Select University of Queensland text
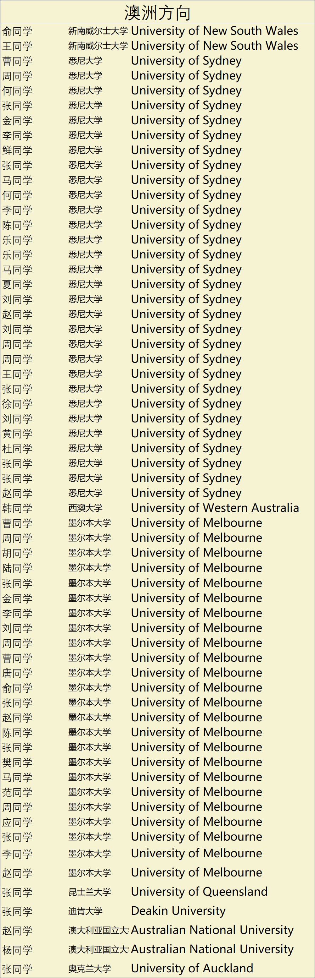This screenshot has height=978, width=315. pyautogui.click(x=199, y=891)
